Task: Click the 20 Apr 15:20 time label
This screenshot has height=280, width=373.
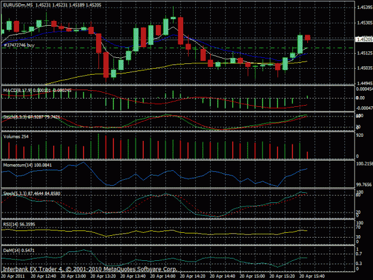Action: [282, 276]
